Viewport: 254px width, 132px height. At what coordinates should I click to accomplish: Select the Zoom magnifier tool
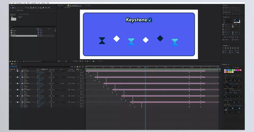pyautogui.click(x=15, y=8)
